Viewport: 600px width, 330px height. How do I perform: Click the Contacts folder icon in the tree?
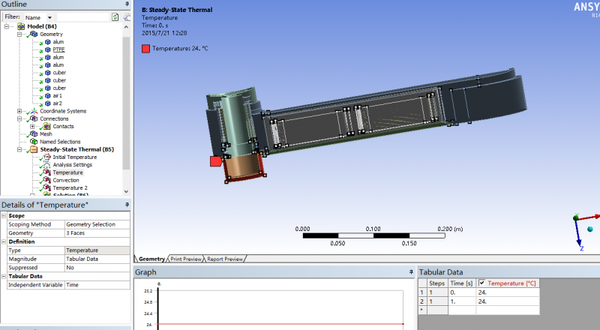point(47,126)
